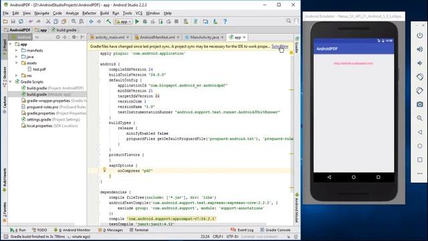The image size is (428, 241).
Task: Select gradle-wrapper.properties file
Action: point(53,101)
